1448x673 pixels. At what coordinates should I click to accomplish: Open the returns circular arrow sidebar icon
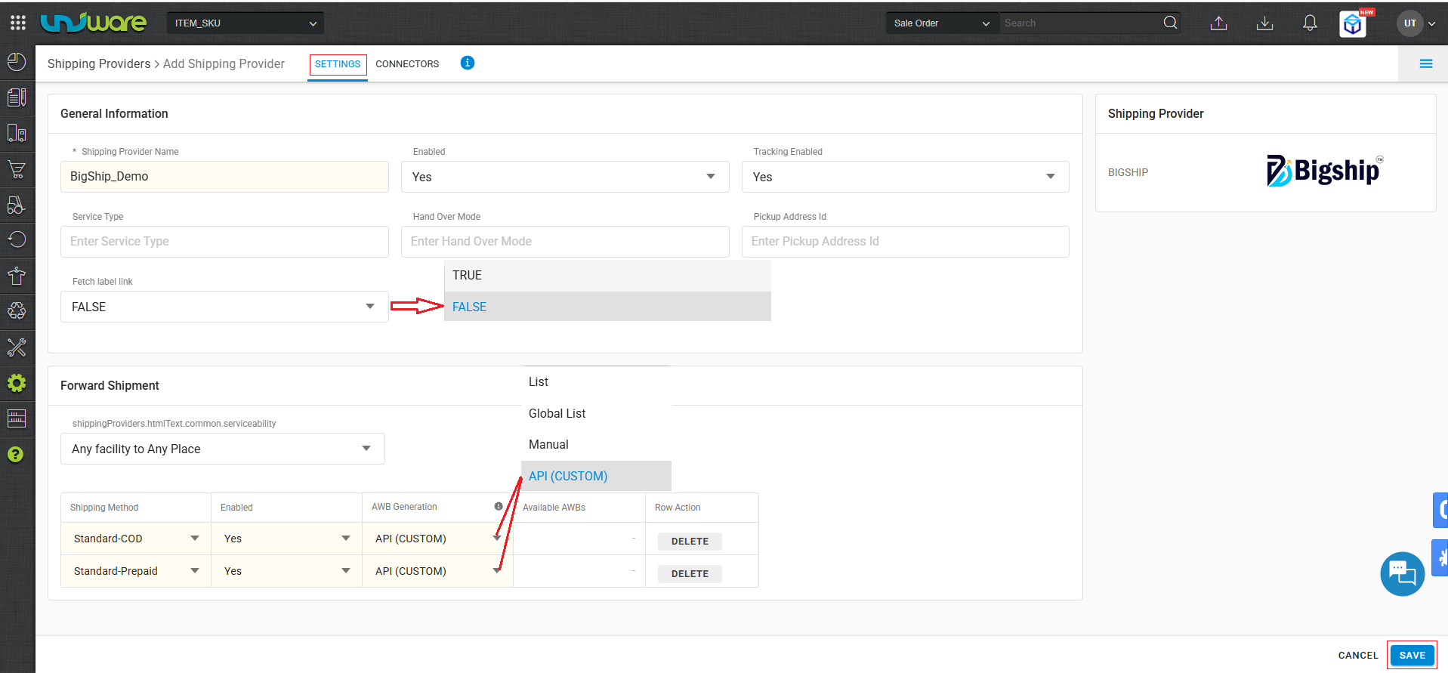17,240
